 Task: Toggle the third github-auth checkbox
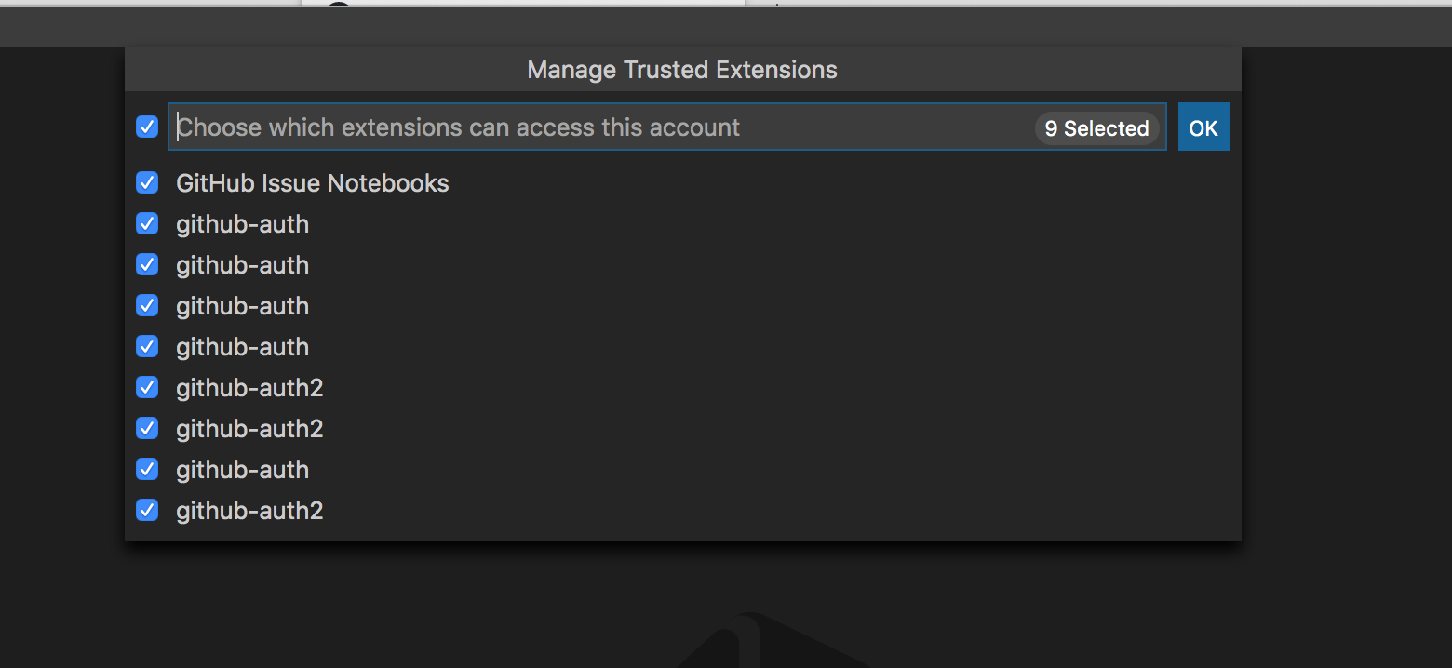tap(147, 305)
